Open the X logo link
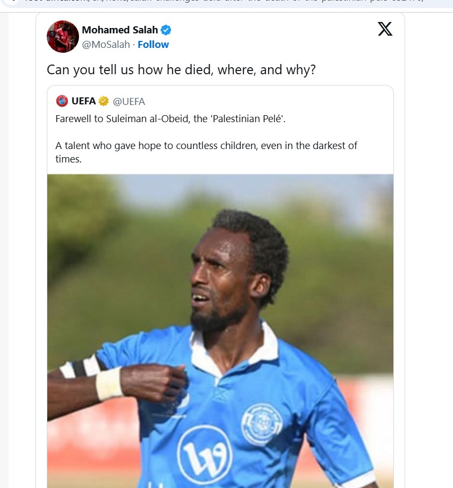 (x=385, y=29)
